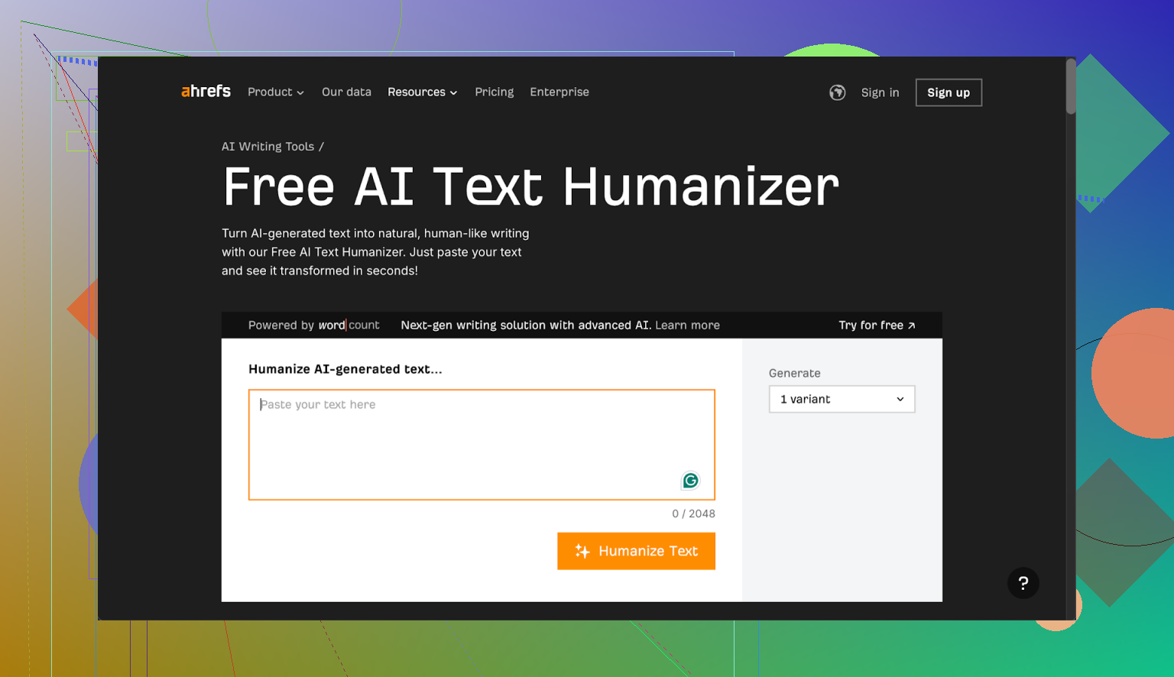
Task: Open the AI Writing Tools breadcrumb
Action: click(268, 146)
